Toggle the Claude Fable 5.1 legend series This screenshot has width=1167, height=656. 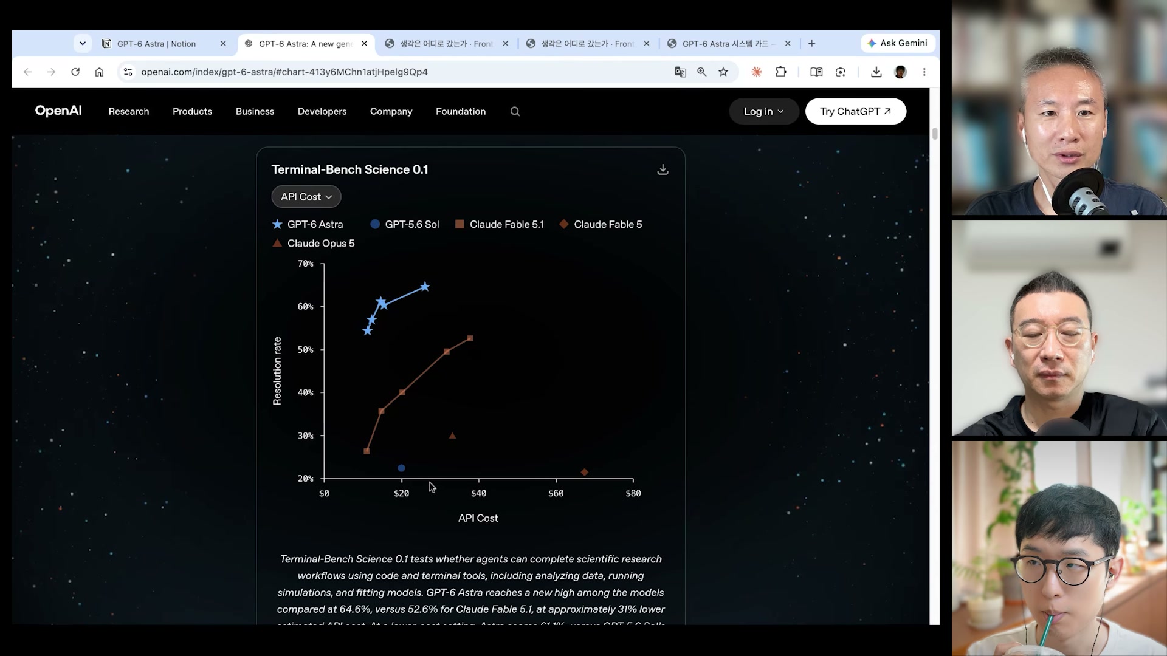tap(499, 224)
